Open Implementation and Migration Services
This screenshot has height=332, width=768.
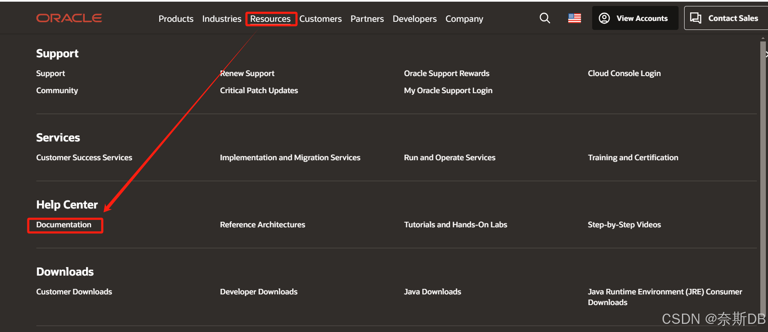coord(290,158)
